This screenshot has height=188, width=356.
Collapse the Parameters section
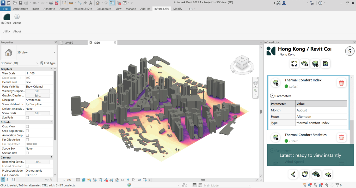pyautogui.click(x=272, y=96)
